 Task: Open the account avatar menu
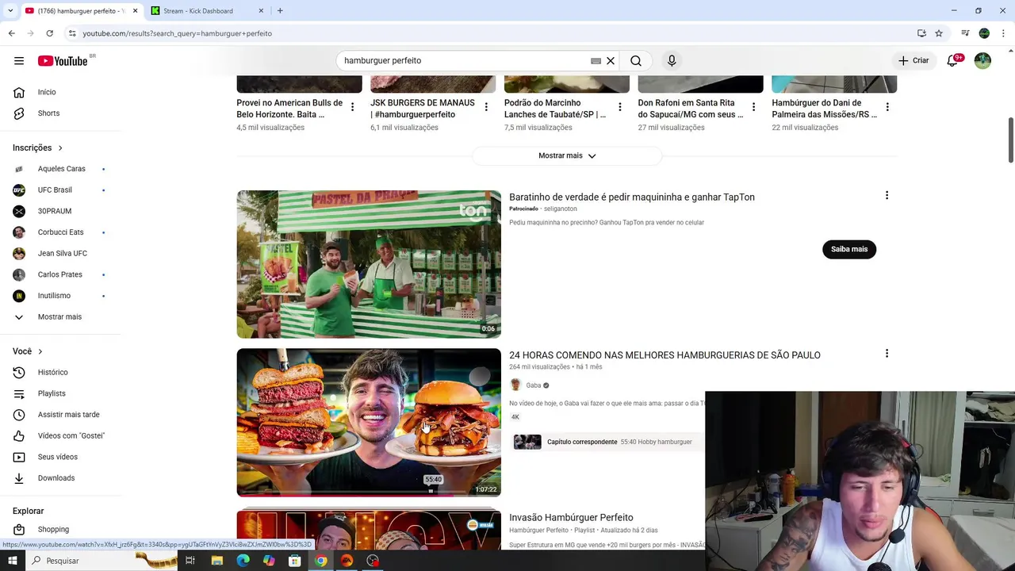[982, 61]
